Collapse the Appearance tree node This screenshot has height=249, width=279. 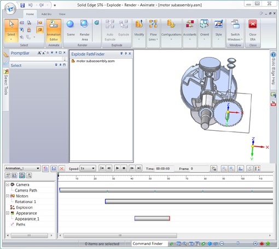pos(8,213)
